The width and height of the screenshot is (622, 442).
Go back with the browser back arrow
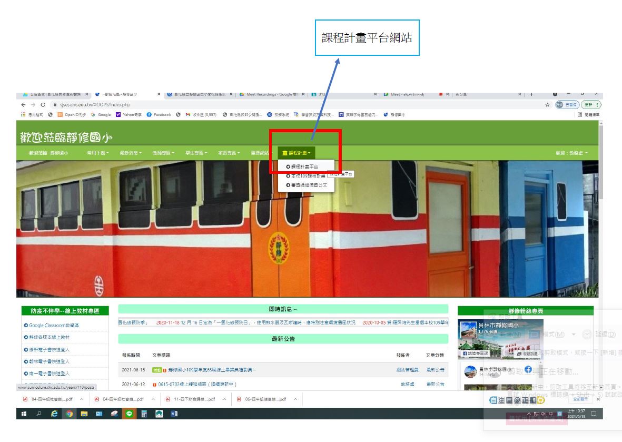click(23, 105)
